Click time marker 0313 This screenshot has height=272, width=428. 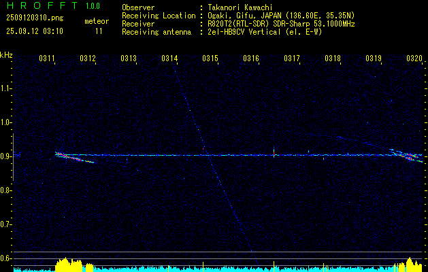[129, 58]
